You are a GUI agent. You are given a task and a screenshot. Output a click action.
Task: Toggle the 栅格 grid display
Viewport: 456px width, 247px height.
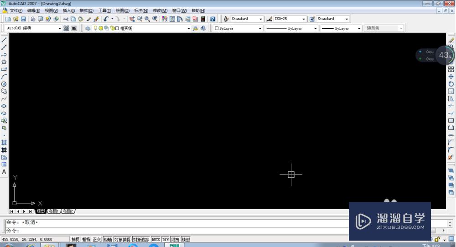pos(86,239)
